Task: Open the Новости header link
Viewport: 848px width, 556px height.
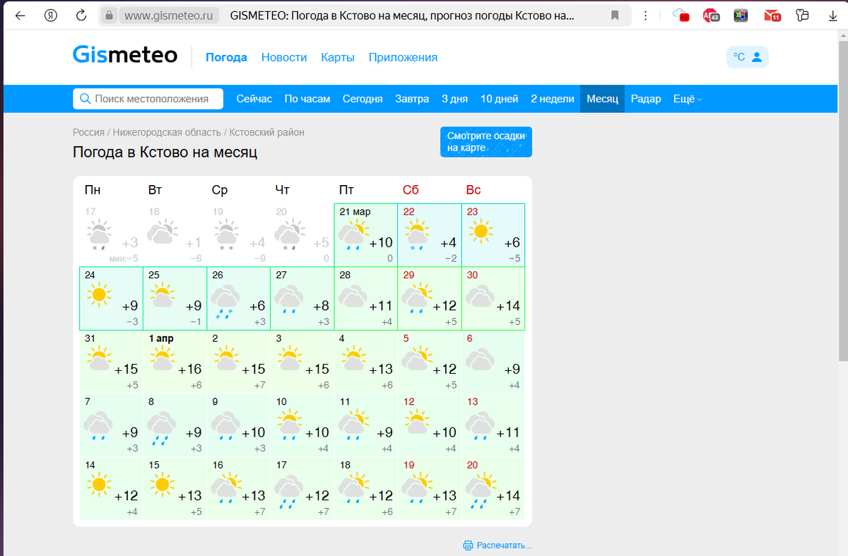Action: click(x=284, y=57)
